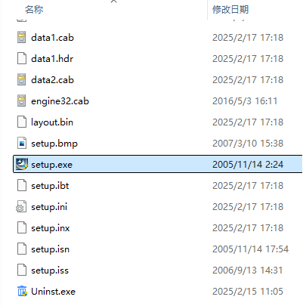
Task: Click the blank icon of data1.hdr
Action: (22, 59)
